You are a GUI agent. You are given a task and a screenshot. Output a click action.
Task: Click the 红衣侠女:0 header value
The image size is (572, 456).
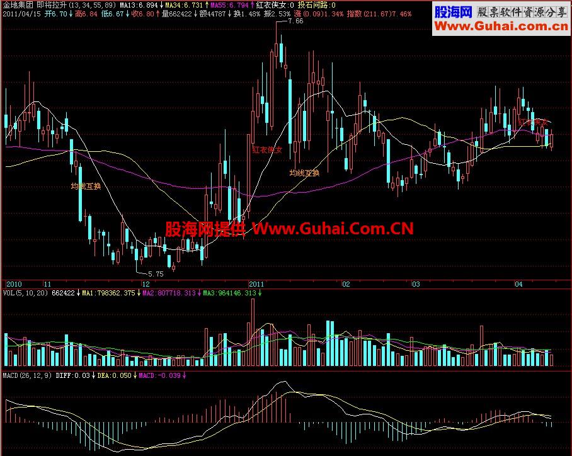(275, 5)
